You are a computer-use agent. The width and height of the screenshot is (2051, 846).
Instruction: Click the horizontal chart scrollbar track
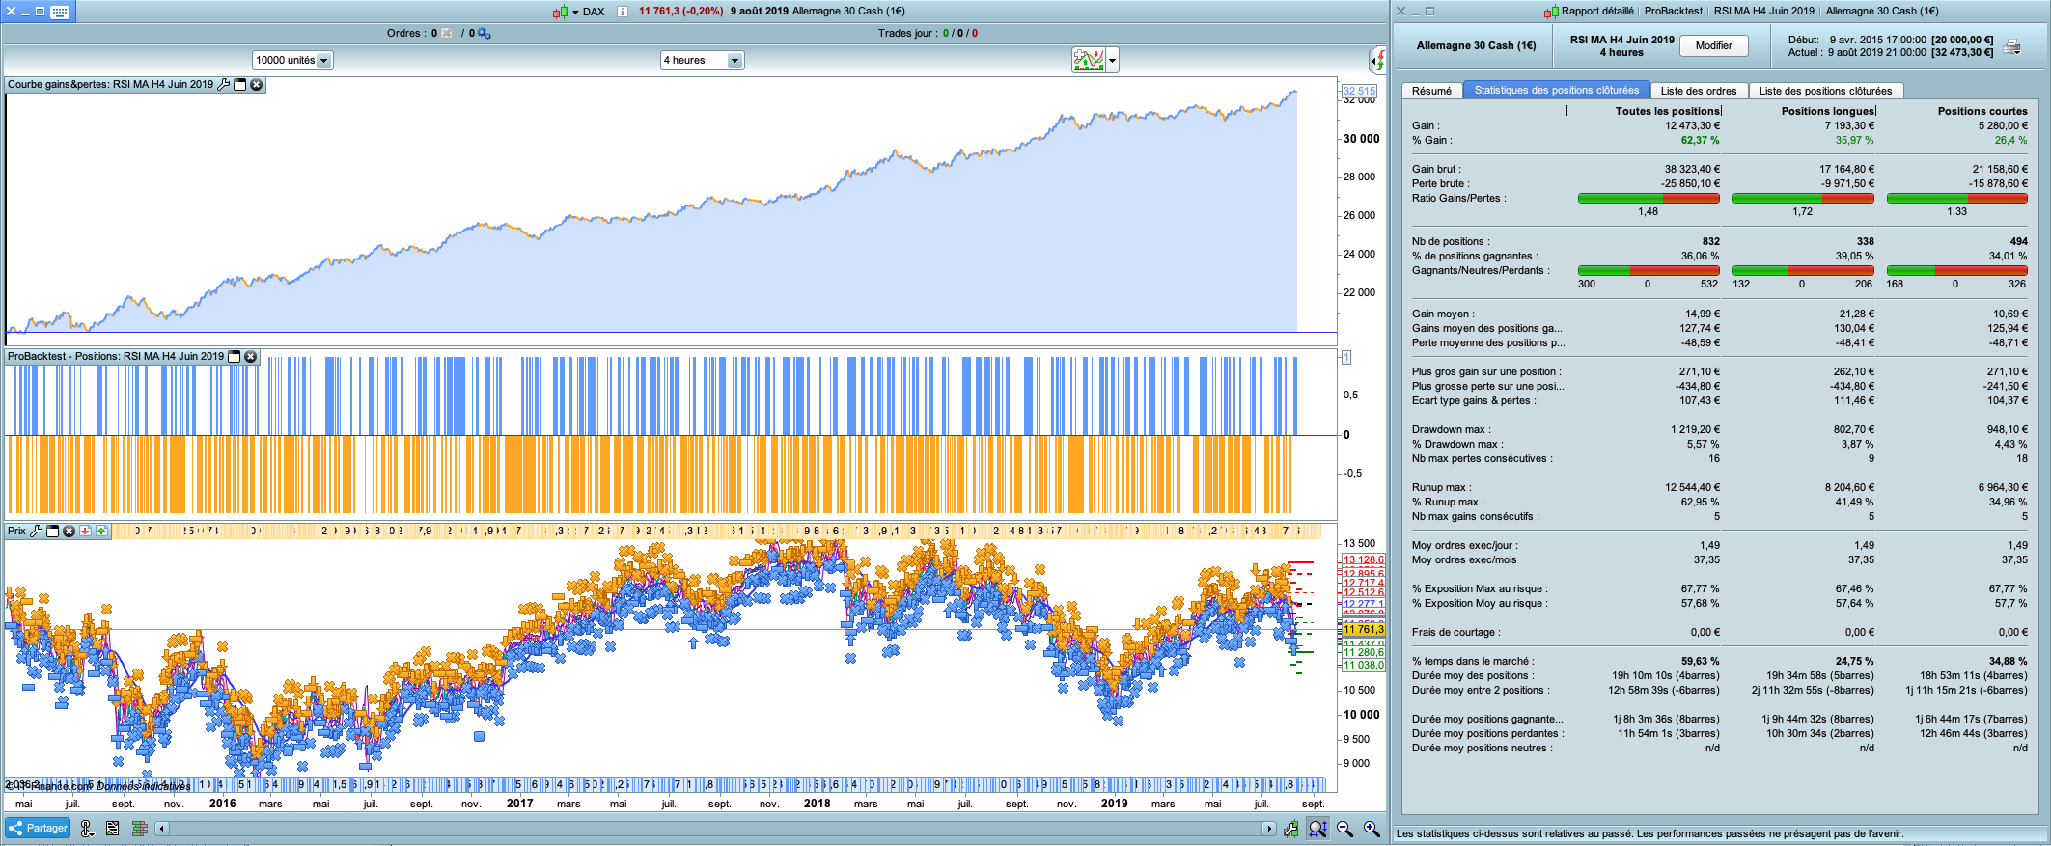pos(714,829)
